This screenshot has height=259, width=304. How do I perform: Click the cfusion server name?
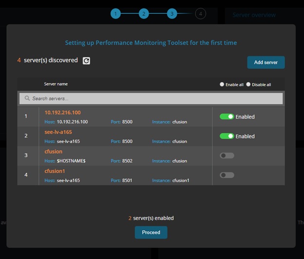(x=53, y=152)
